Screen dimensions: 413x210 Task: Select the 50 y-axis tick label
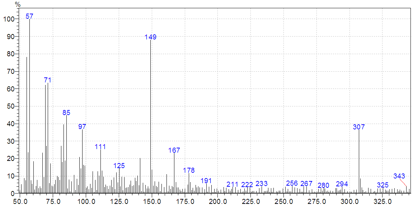click(10, 106)
